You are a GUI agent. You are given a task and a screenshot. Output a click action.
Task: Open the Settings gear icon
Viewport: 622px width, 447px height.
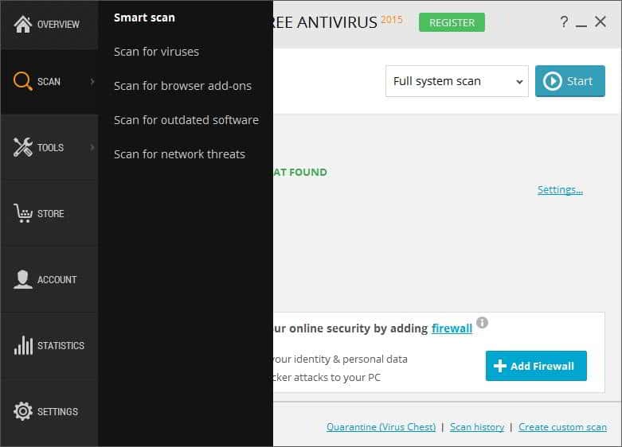click(22, 411)
